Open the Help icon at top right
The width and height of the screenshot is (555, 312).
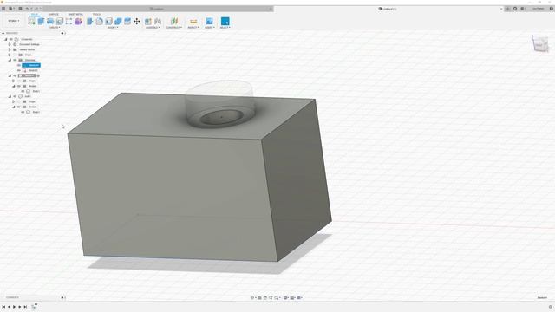(552, 9)
